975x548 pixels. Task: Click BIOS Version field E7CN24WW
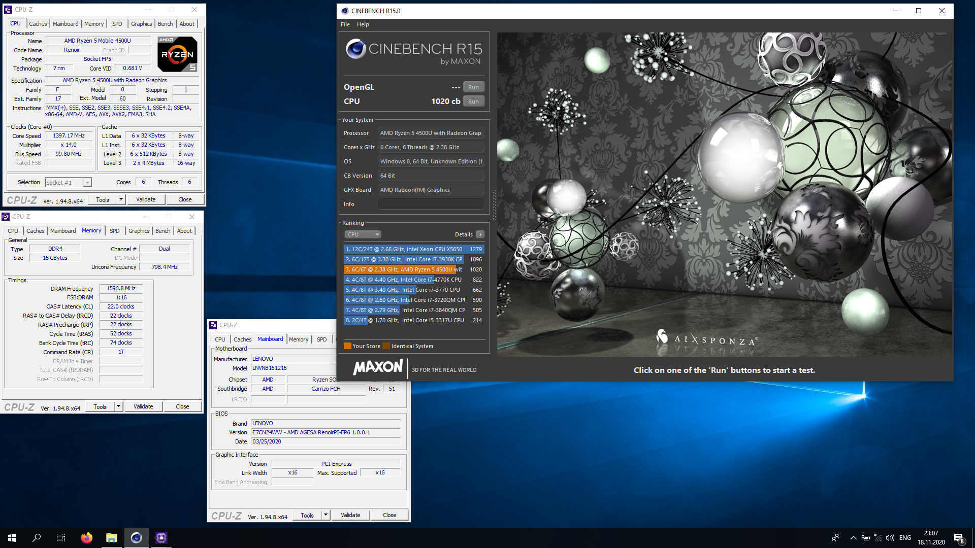(x=326, y=432)
